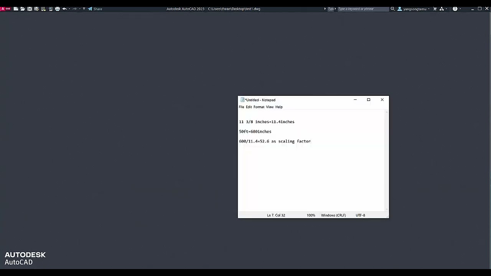491x276 pixels.
Task: Click the user account avatar icon
Action: pos(400,9)
